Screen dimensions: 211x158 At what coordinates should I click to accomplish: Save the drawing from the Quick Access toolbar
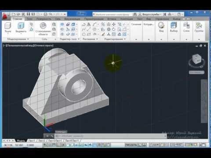(x=28, y=14)
